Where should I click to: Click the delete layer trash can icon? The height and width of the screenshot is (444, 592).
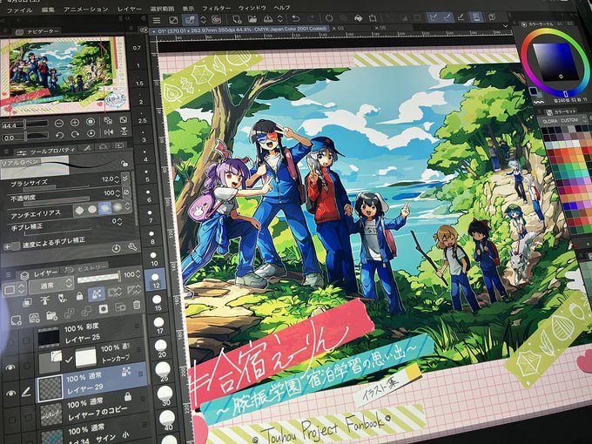pos(137,305)
